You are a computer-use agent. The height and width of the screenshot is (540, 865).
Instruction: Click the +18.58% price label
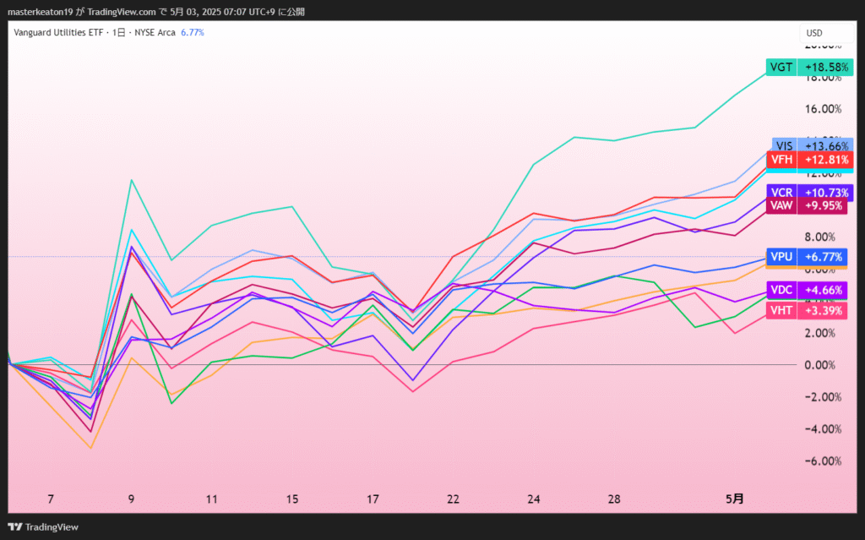pyautogui.click(x=826, y=68)
